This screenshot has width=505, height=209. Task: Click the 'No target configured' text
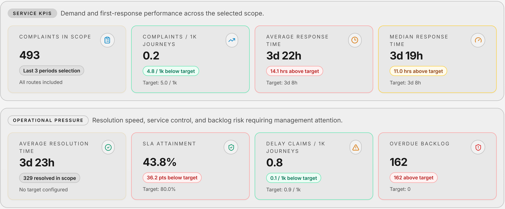pyautogui.click(x=43, y=190)
